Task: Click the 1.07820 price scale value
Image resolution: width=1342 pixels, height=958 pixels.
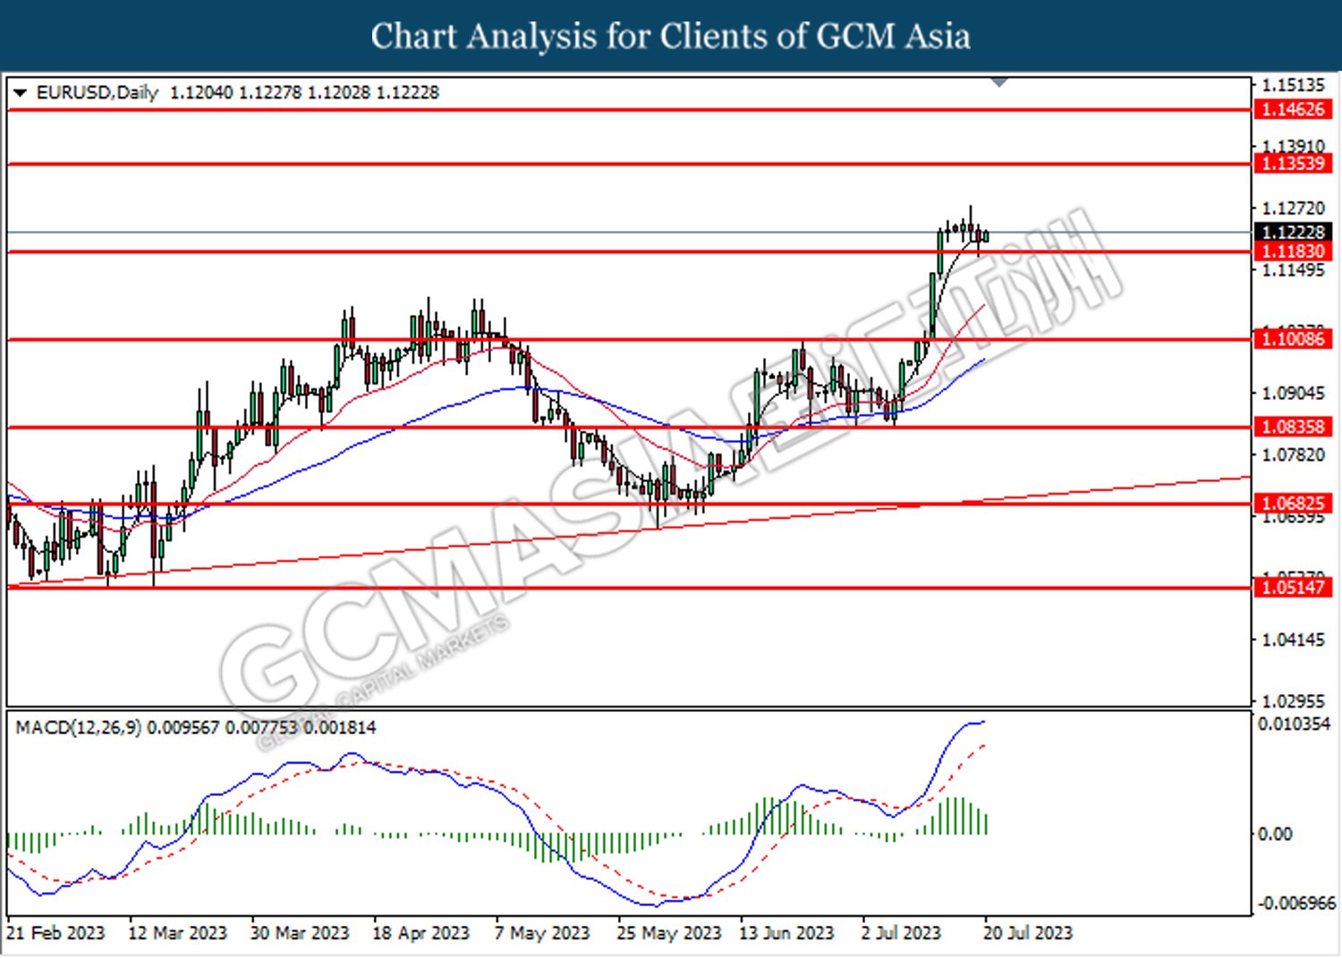Action: point(1293,455)
